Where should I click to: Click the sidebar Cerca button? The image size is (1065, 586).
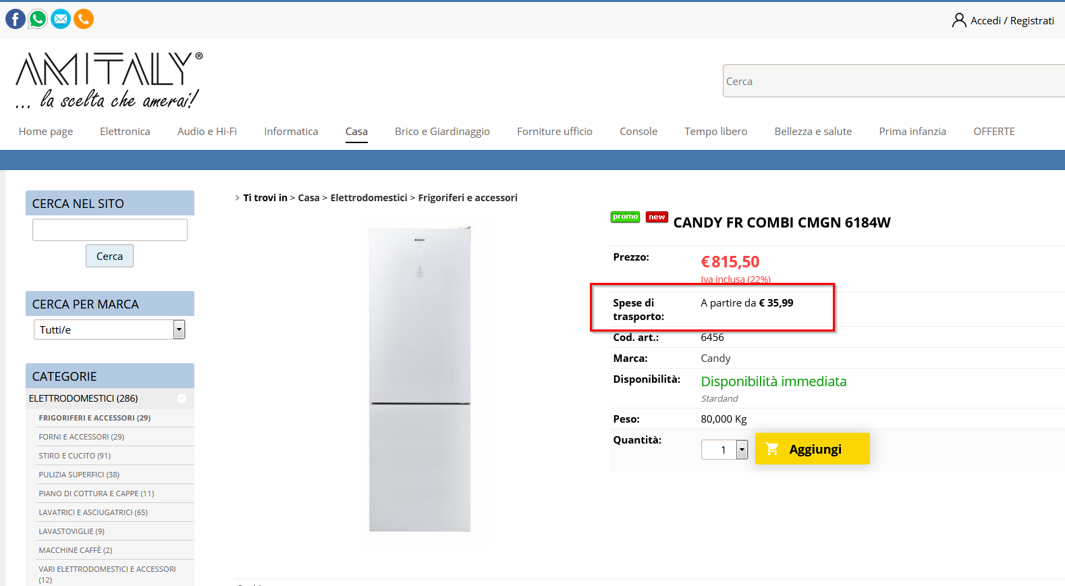[109, 256]
